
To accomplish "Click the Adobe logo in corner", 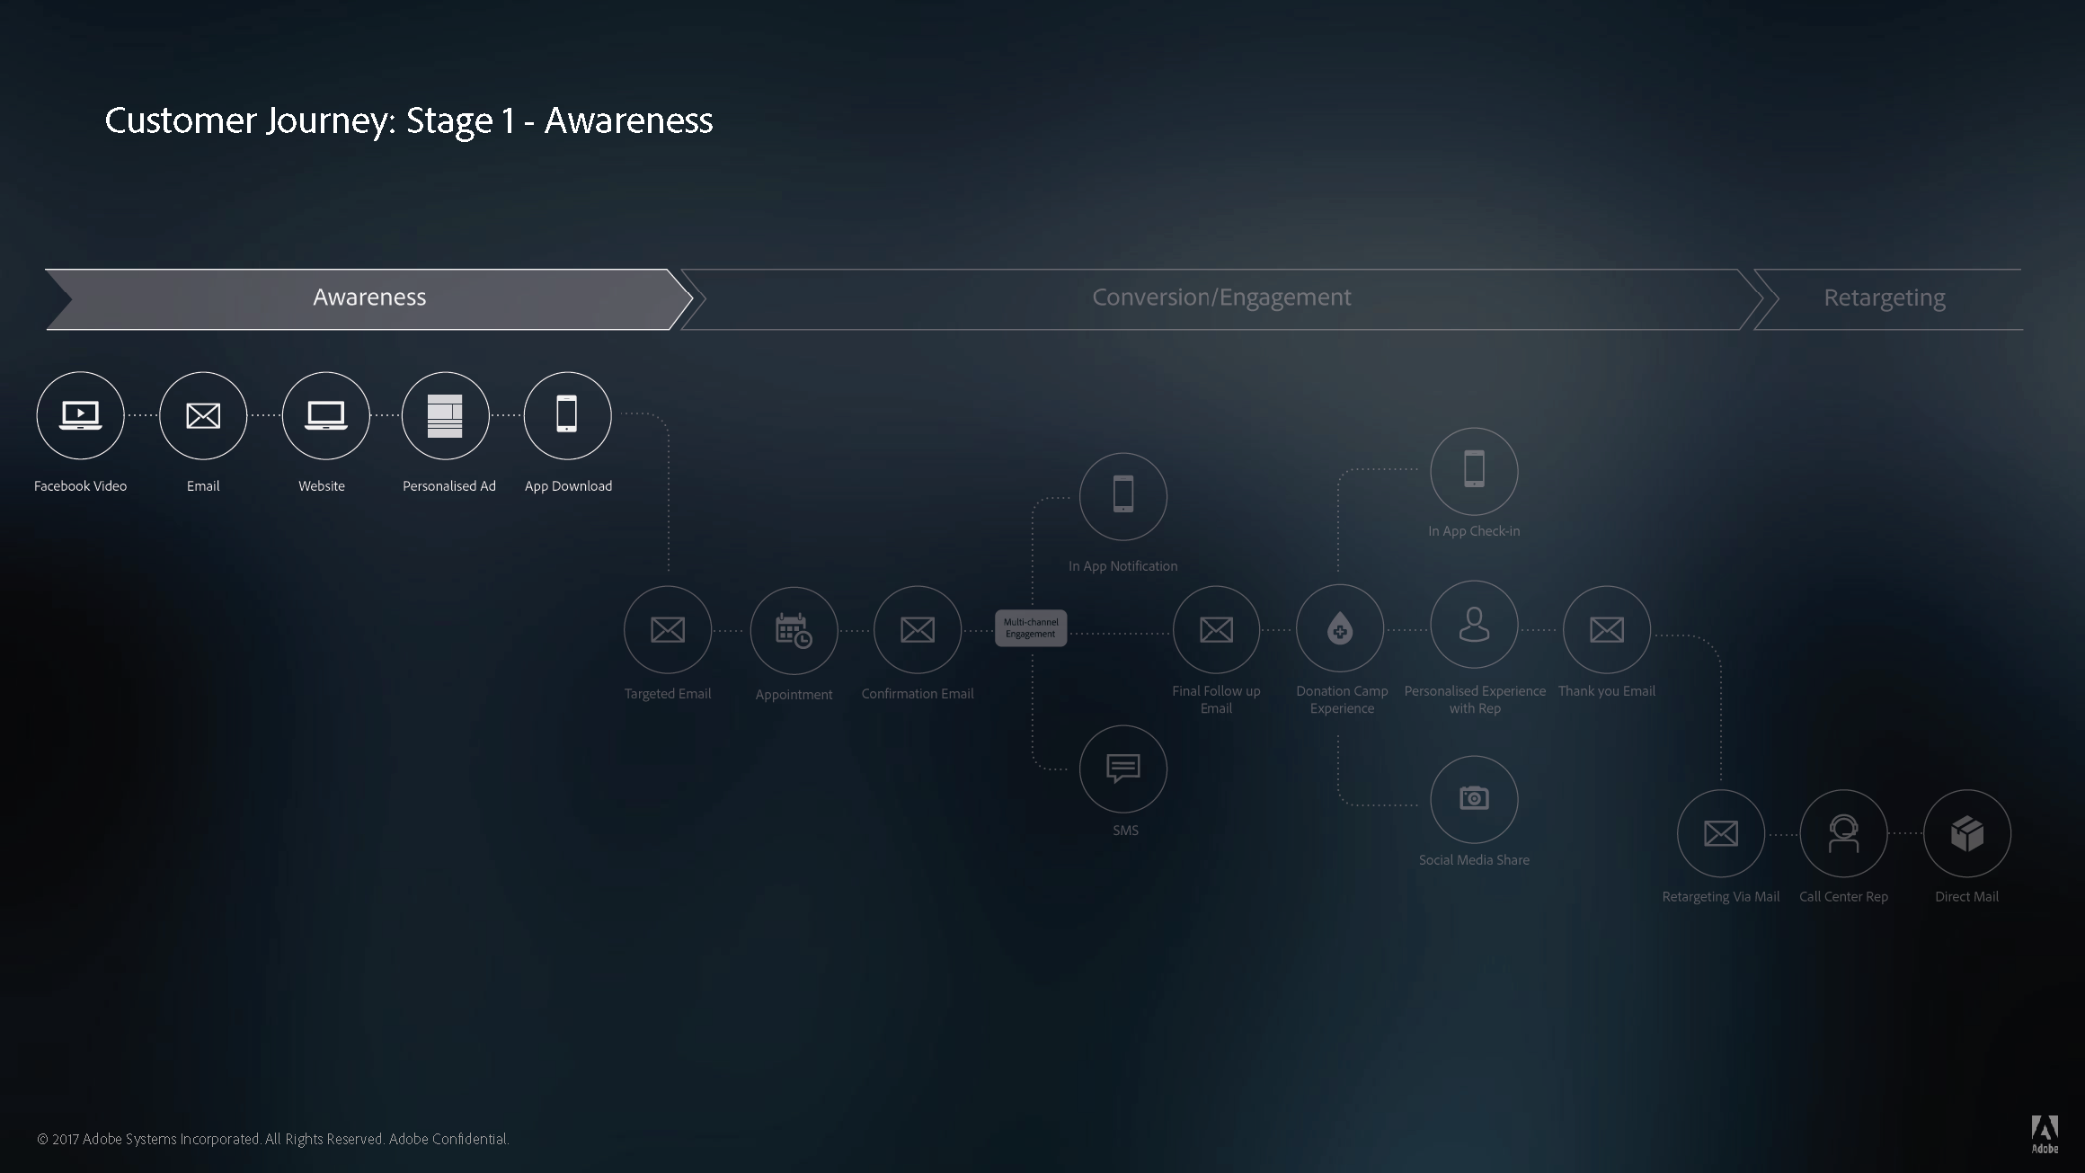I will (x=2045, y=1133).
